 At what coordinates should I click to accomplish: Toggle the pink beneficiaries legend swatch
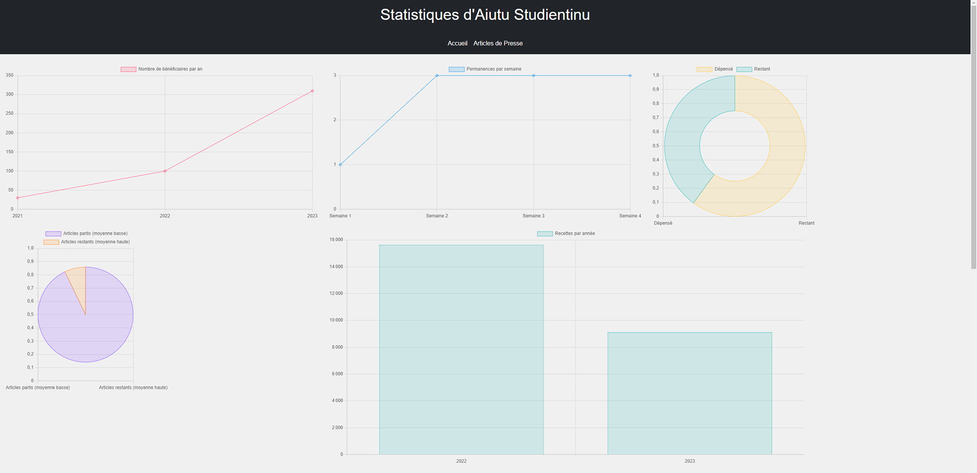pyautogui.click(x=128, y=69)
